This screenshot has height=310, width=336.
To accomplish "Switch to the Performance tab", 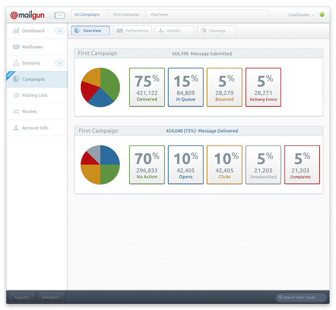I will (132, 30).
